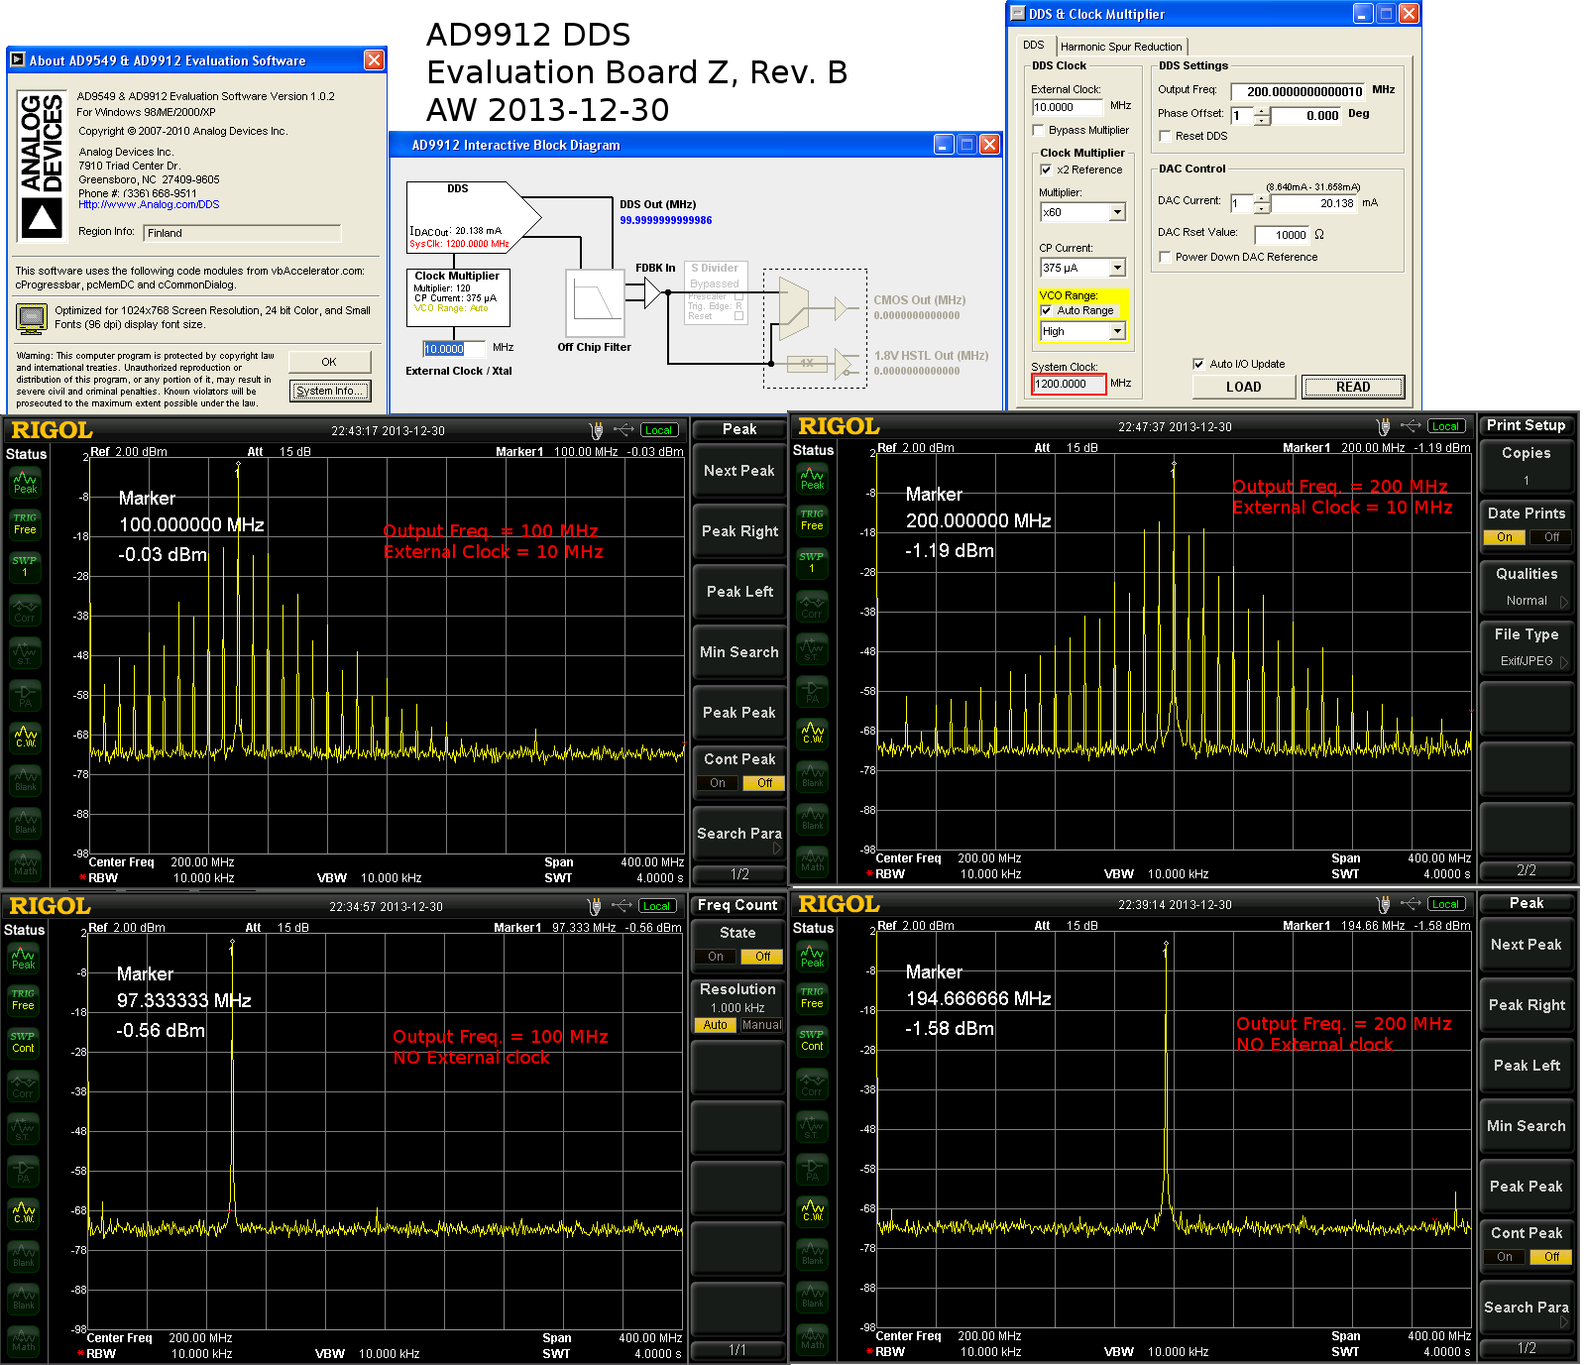Uncheck the x2 Reference checkbox
1586x1365 pixels.
pyautogui.click(x=1046, y=170)
